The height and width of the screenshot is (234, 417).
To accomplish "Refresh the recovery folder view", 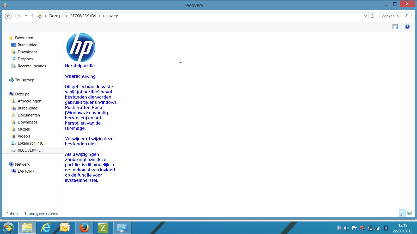I will tap(372, 16).
